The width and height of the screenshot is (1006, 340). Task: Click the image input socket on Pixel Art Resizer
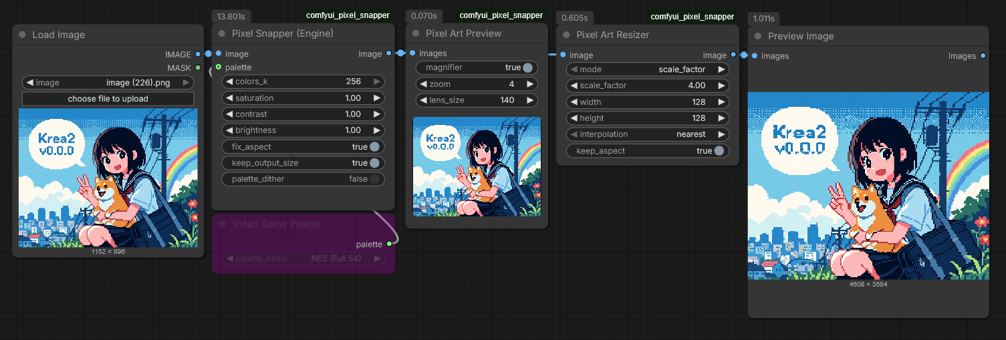[563, 55]
